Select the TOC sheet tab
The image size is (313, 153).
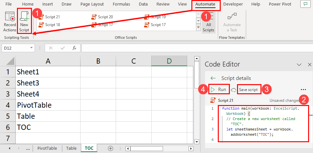coord(89,148)
